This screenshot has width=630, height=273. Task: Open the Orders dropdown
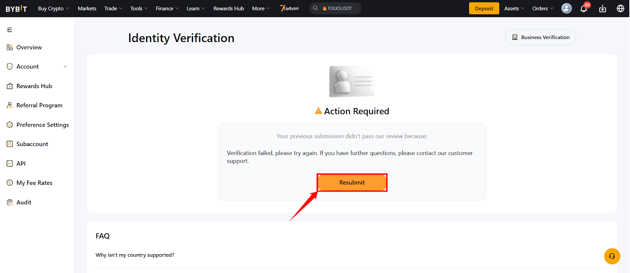[x=543, y=8]
